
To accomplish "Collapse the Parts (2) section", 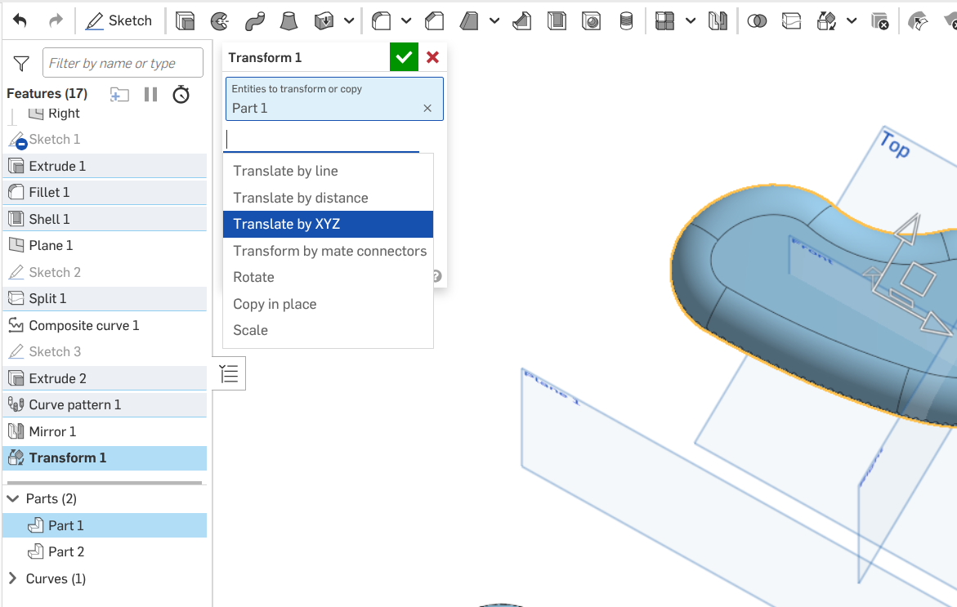I will 12,498.
